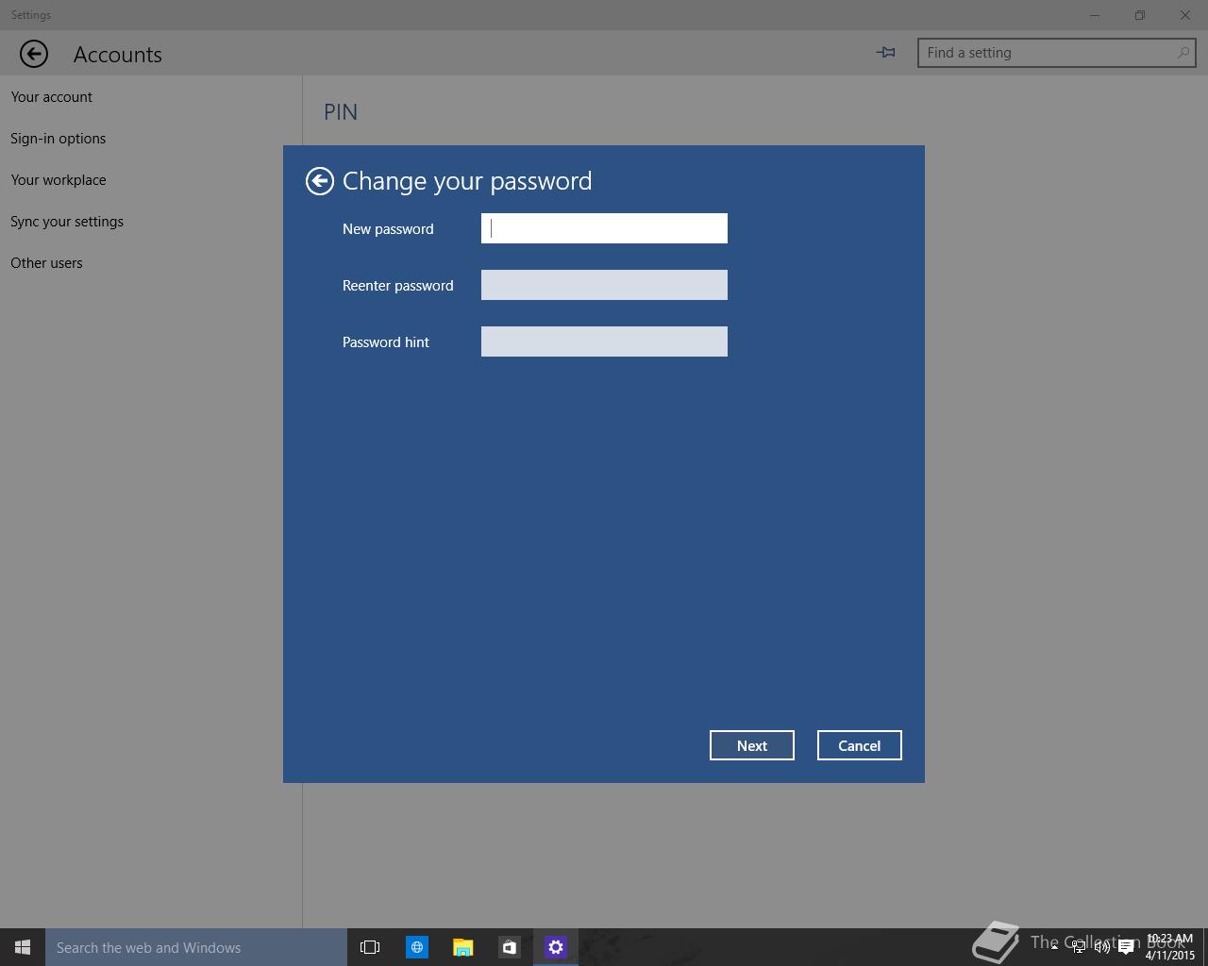The height and width of the screenshot is (966, 1208).
Task: Minimize the Settings window
Action: [1095, 15]
